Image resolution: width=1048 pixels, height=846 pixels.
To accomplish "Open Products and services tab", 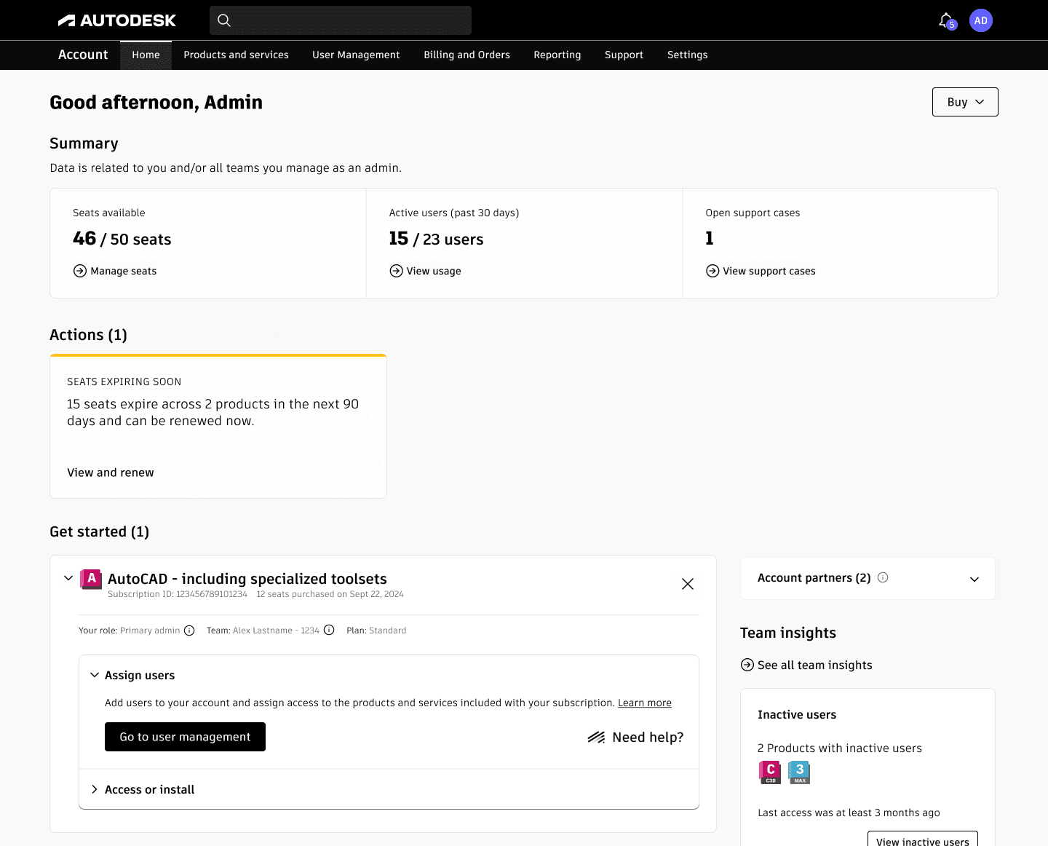I will pos(236,55).
